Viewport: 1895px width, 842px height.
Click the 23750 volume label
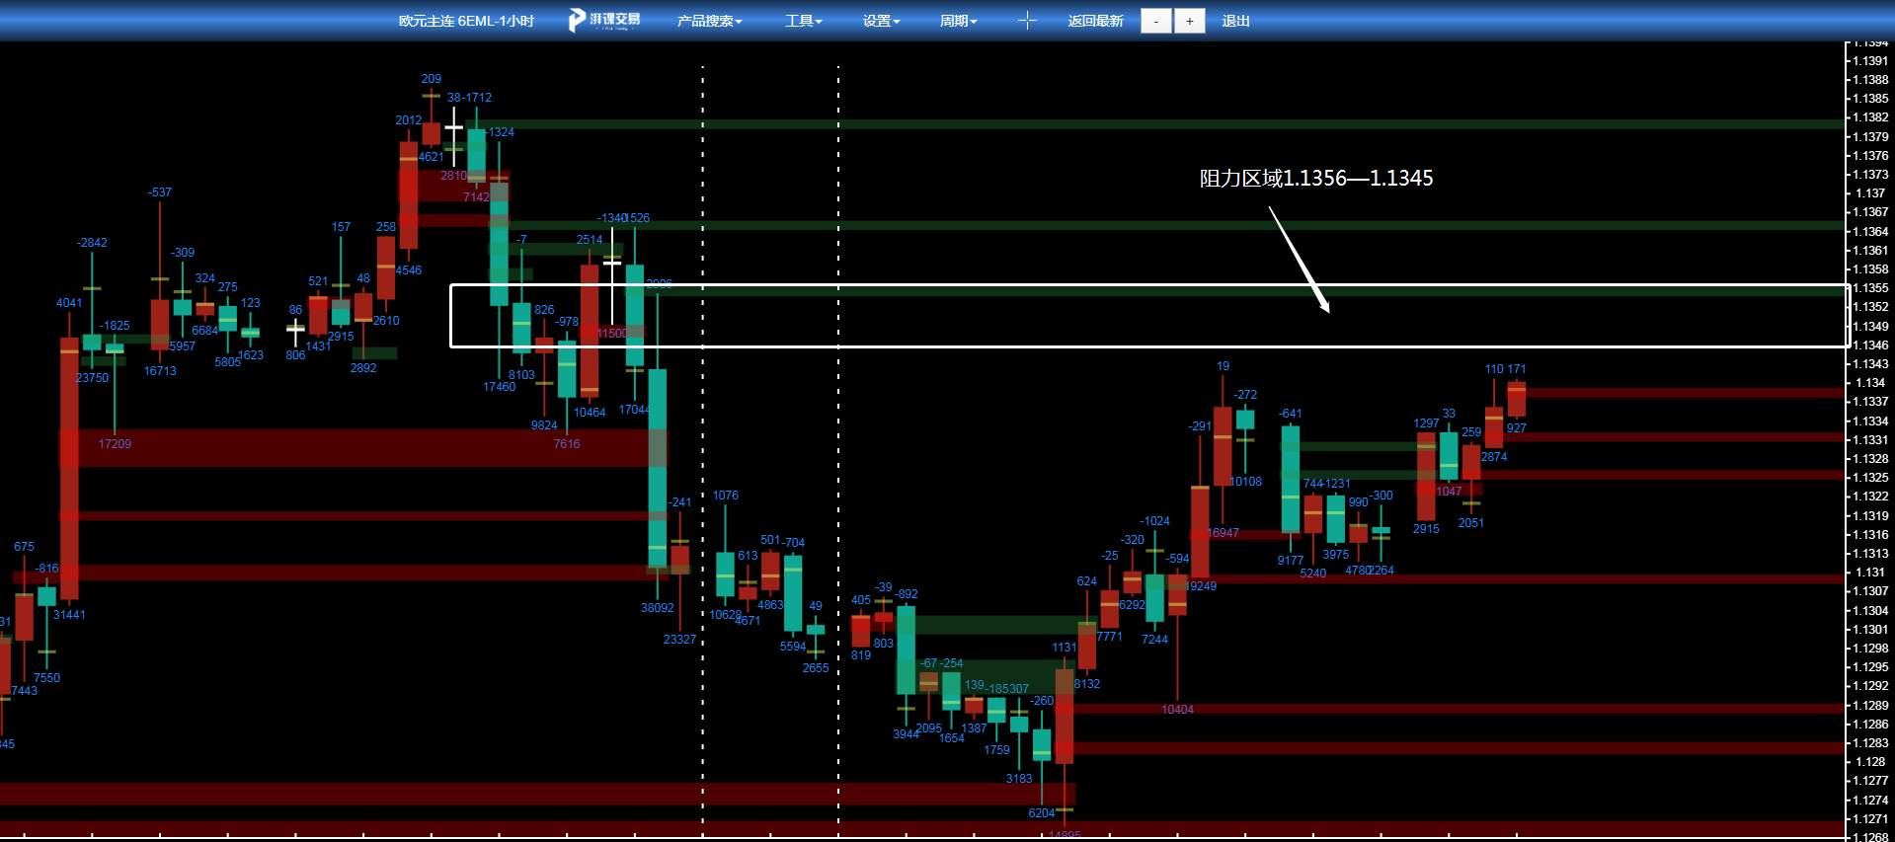[92, 378]
